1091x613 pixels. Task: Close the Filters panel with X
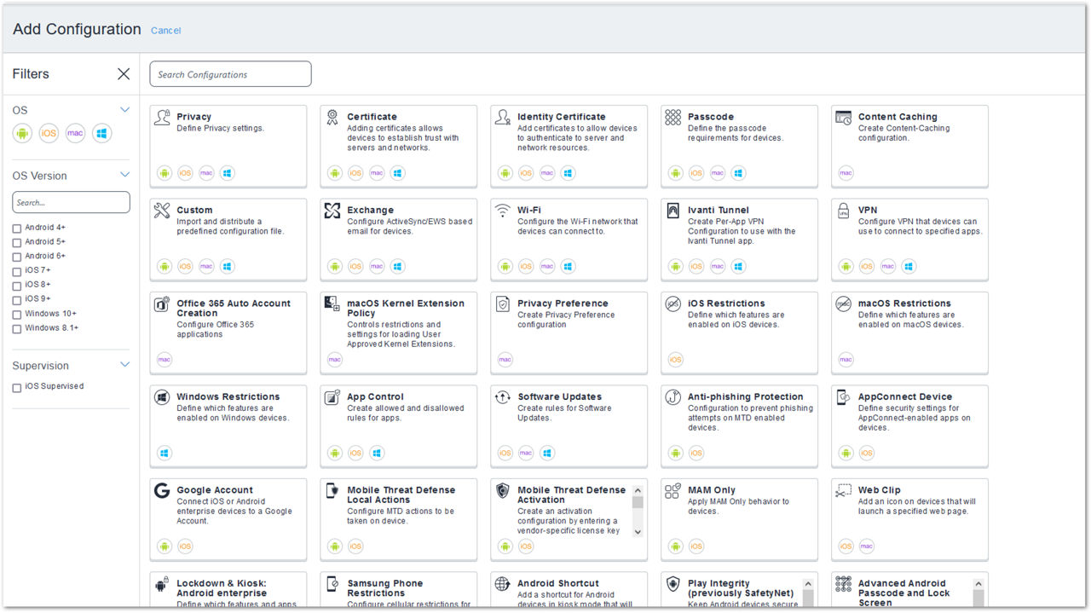pyautogui.click(x=124, y=74)
